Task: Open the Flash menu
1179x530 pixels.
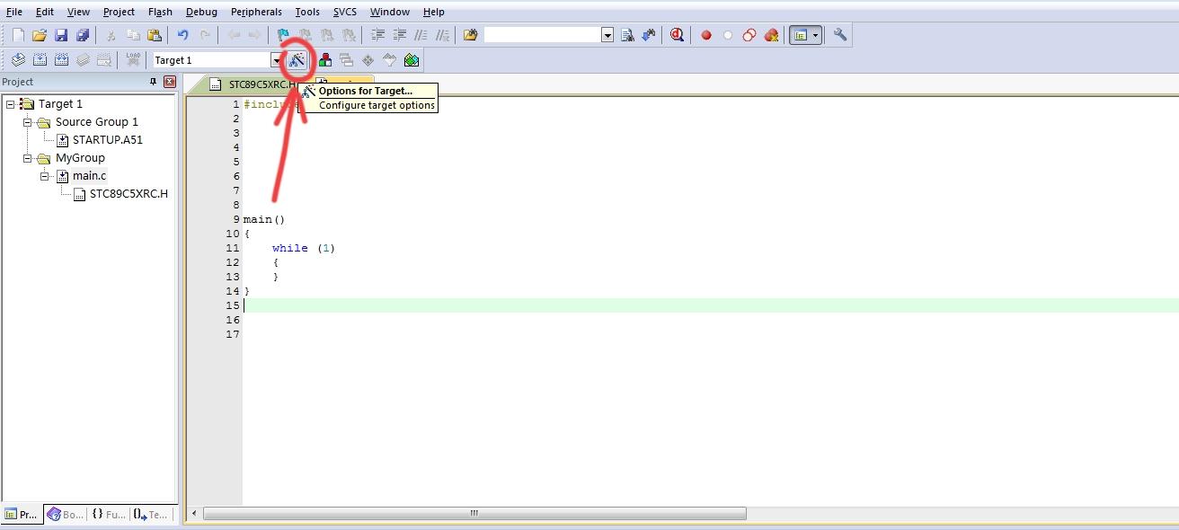Action: (x=160, y=12)
